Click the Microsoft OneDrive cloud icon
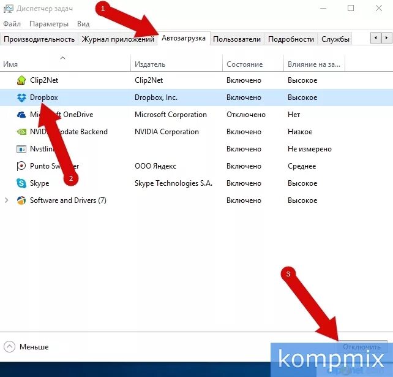The height and width of the screenshot is (377, 393). click(x=21, y=115)
